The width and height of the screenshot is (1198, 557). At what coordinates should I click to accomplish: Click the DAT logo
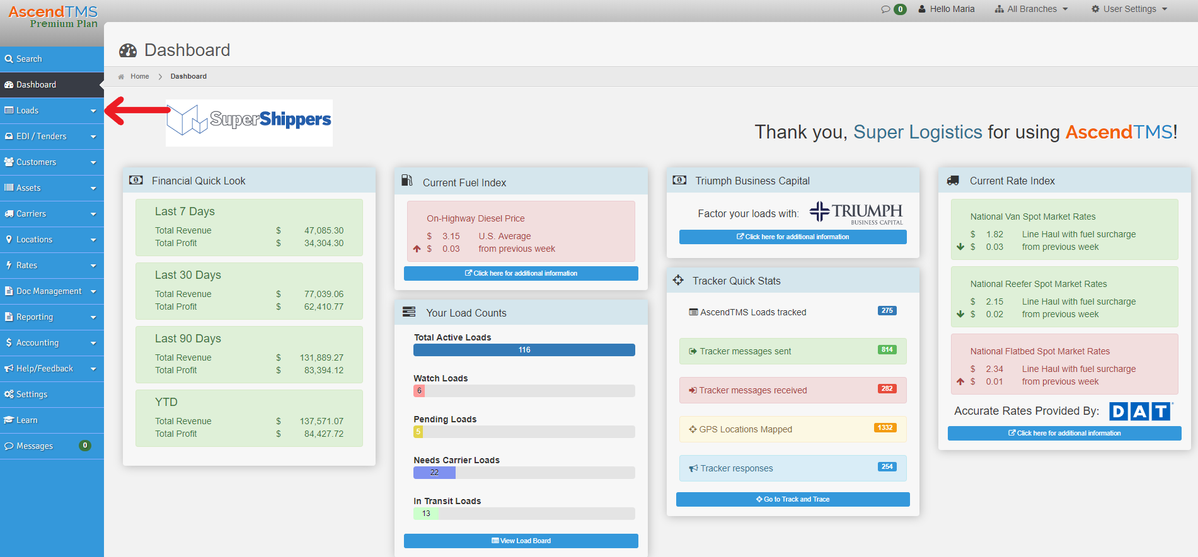1141,411
